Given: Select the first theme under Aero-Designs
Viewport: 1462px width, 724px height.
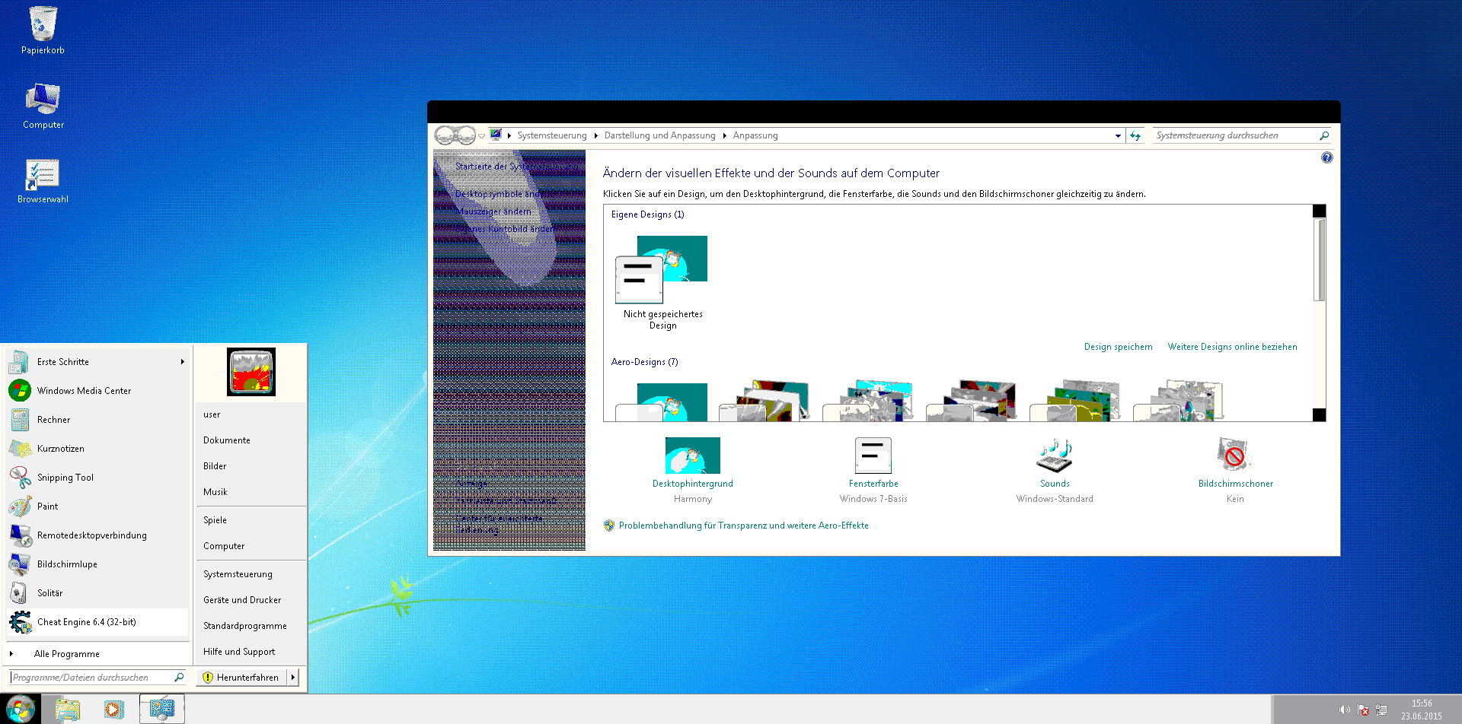Looking at the screenshot, I should pyautogui.click(x=662, y=402).
